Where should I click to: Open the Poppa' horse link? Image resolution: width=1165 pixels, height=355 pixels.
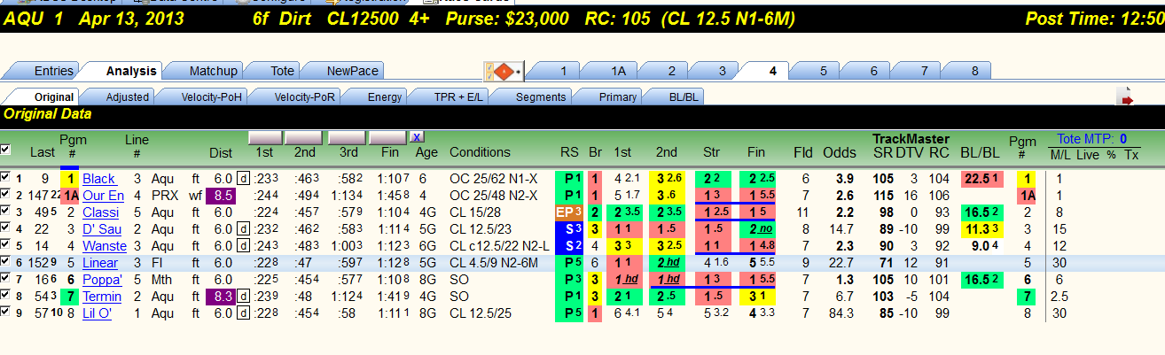tap(102, 280)
